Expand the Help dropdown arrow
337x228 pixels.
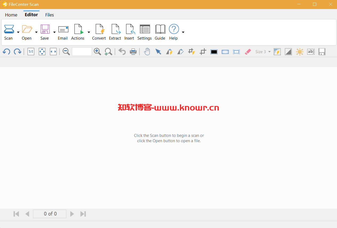click(x=183, y=32)
